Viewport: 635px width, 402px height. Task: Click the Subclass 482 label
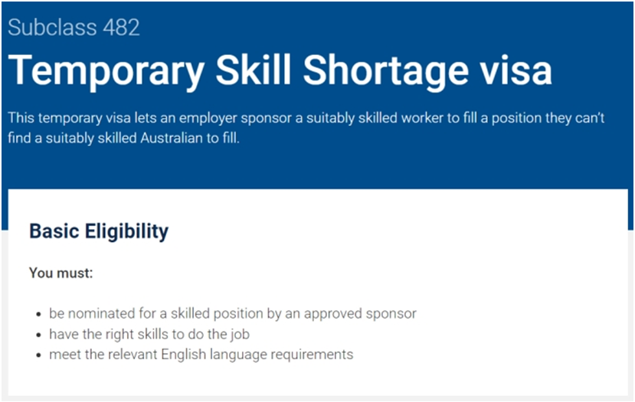point(74,28)
